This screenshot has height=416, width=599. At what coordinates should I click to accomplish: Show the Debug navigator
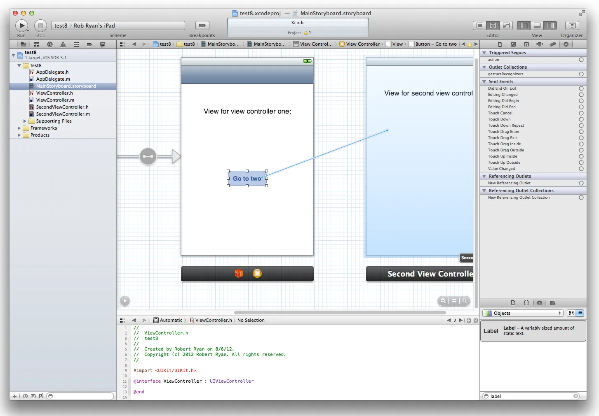76,44
